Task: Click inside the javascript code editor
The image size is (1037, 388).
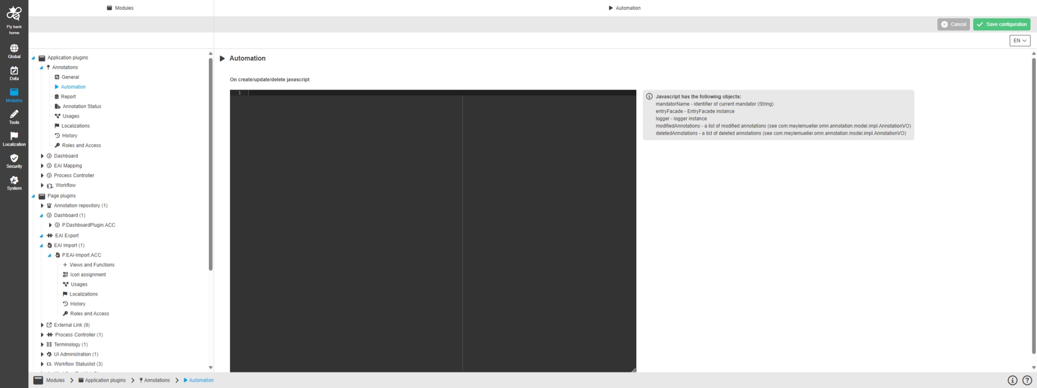Action: [x=433, y=231]
